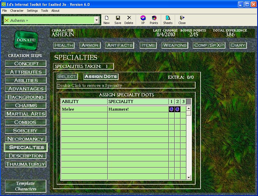Open the Character menu
The height and width of the screenshot is (196, 258).
pos(17,11)
